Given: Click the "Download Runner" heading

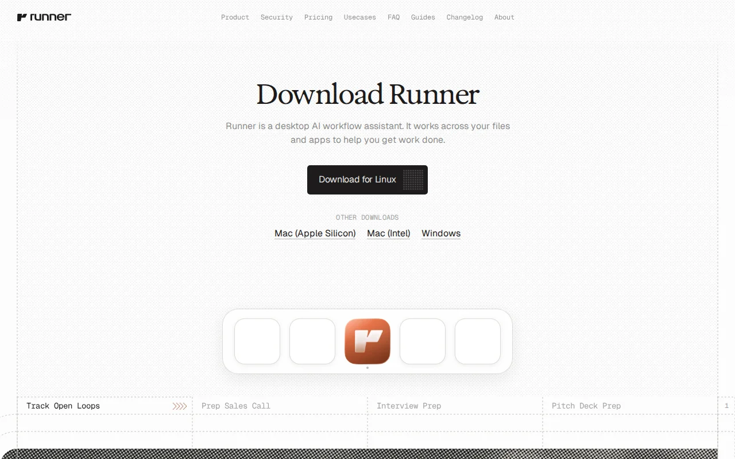Looking at the screenshot, I should 367,95.
